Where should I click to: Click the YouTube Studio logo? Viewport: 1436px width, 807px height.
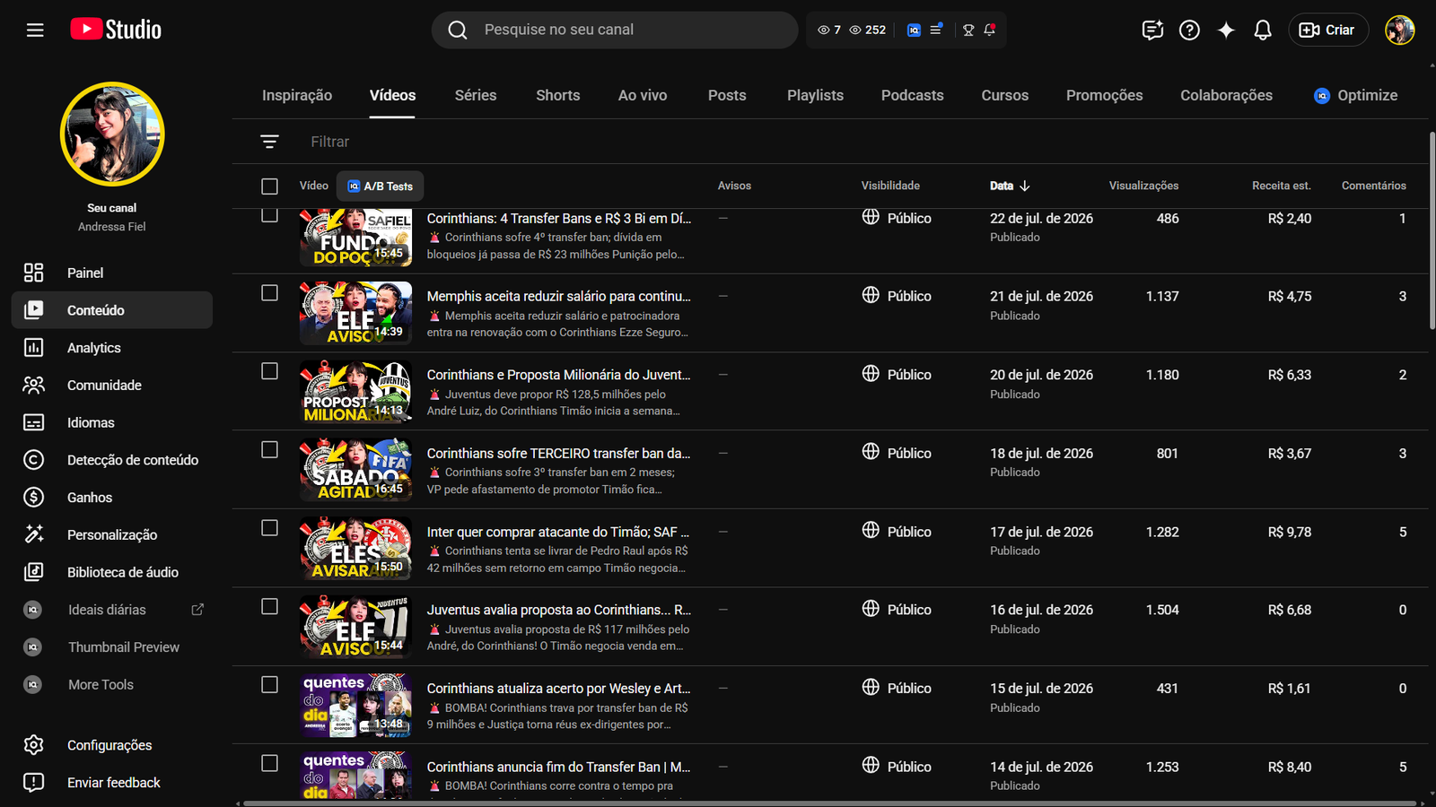116,30
